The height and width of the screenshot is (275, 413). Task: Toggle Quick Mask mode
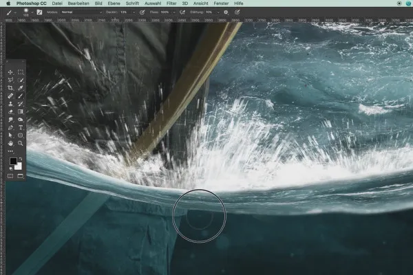(x=10, y=176)
